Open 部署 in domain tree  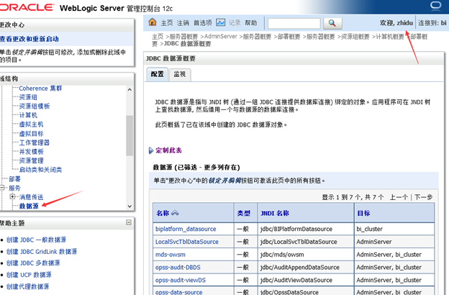click(x=14, y=179)
